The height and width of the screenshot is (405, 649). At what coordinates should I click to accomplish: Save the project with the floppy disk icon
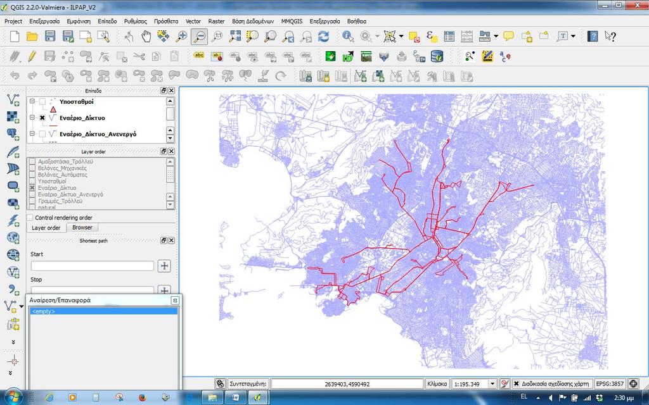point(50,36)
